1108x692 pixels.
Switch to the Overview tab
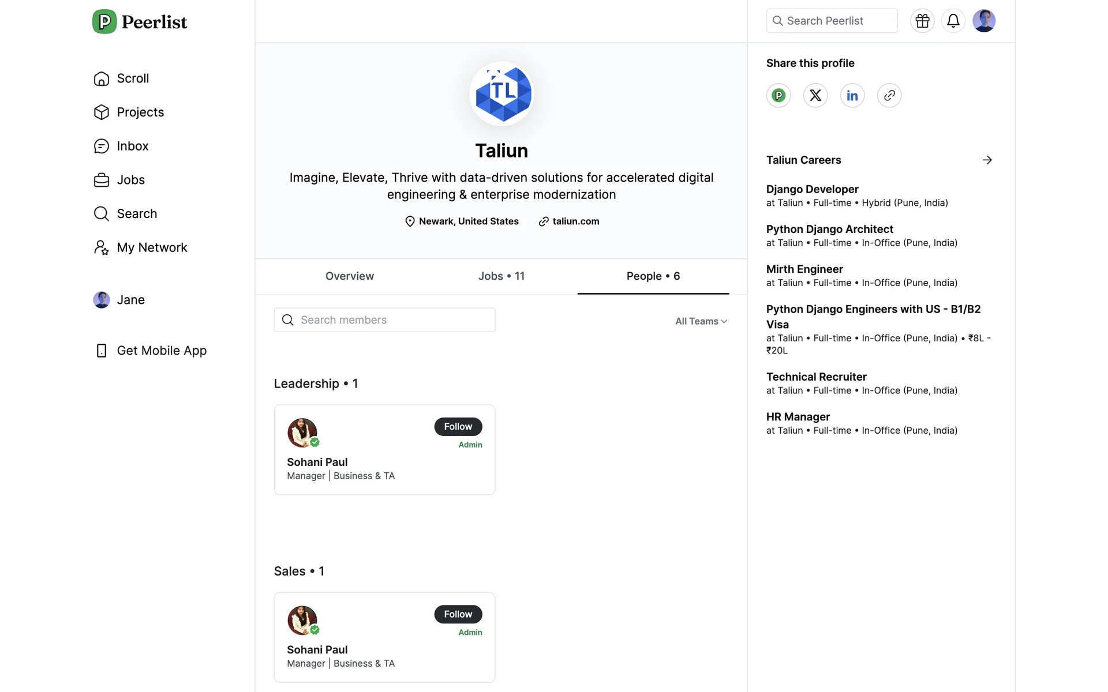coord(350,276)
